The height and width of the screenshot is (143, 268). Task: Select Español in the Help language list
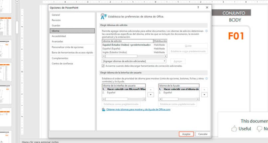click(x=179, y=92)
